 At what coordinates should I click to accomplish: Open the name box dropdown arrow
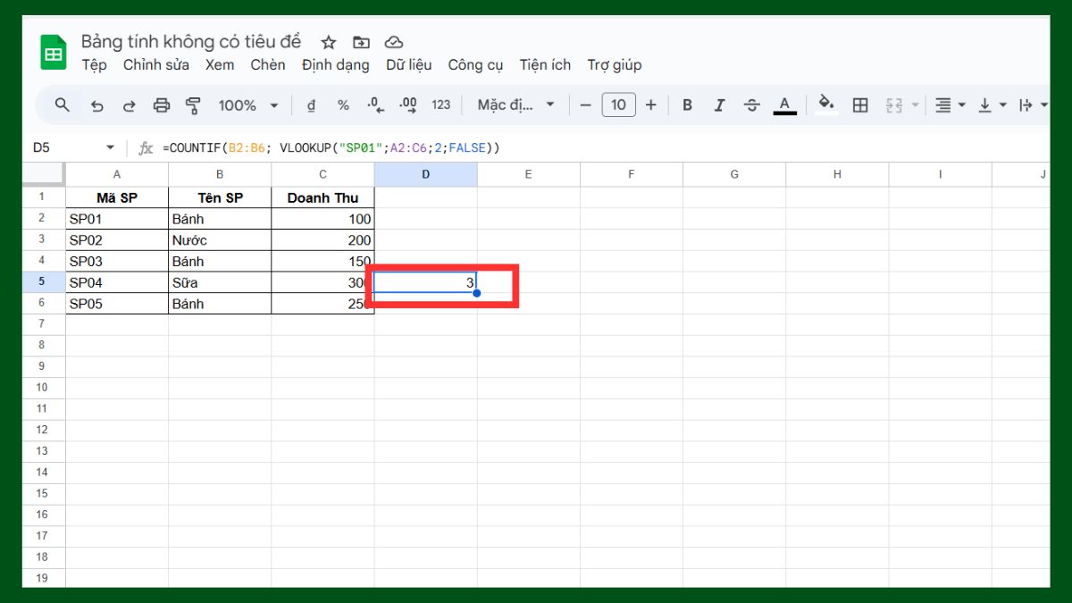[x=110, y=147]
